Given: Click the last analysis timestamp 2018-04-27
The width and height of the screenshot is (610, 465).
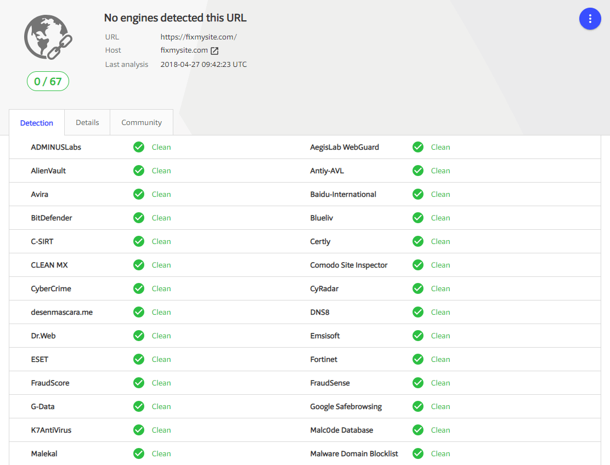Looking at the screenshot, I should pos(204,64).
